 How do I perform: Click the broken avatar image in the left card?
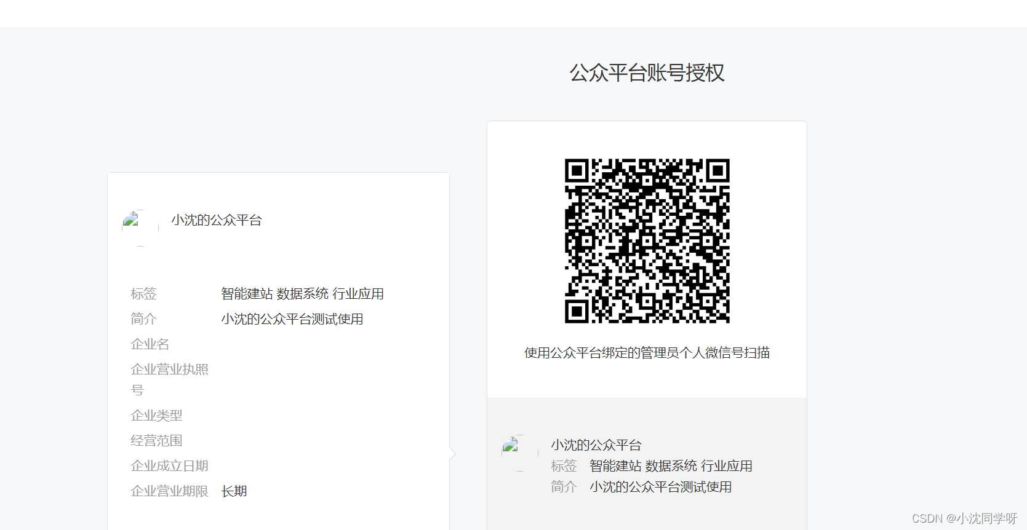[140, 228]
